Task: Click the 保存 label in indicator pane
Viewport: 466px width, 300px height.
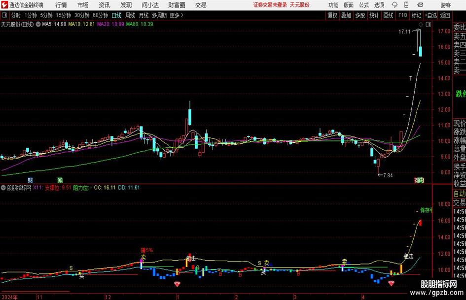Action: point(426,210)
